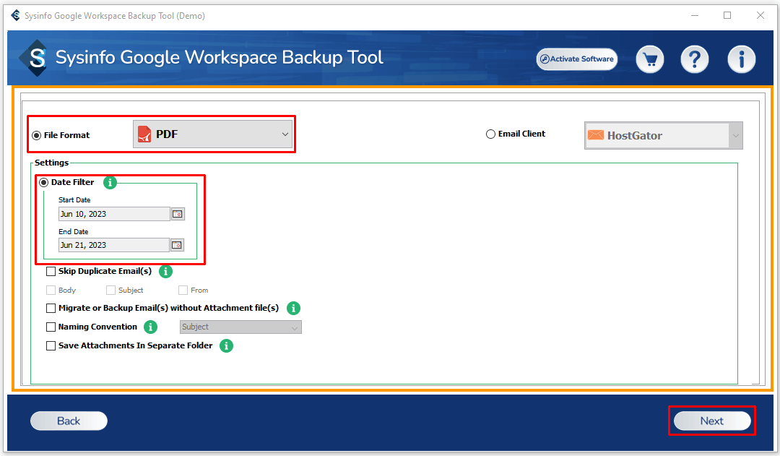Click Save Attachments In Separate Folder info icon
This screenshot has width=780, height=456.
[x=226, y=345]
